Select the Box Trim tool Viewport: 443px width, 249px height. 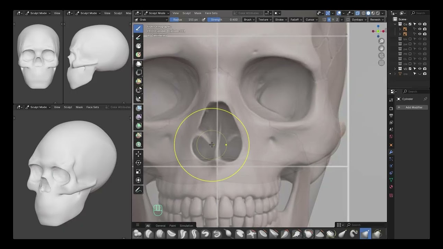click(x=138, y=90)
